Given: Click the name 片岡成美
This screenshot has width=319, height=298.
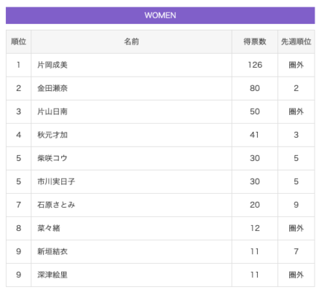Looking at the screenshot, I should (52, 65).
